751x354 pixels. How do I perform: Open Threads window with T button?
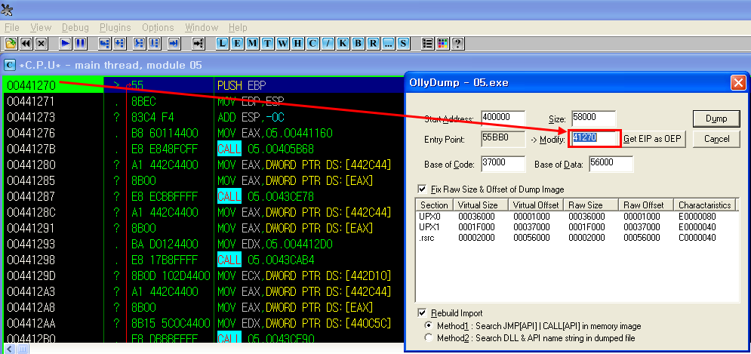pyautogui.click(x=268, y=44)
